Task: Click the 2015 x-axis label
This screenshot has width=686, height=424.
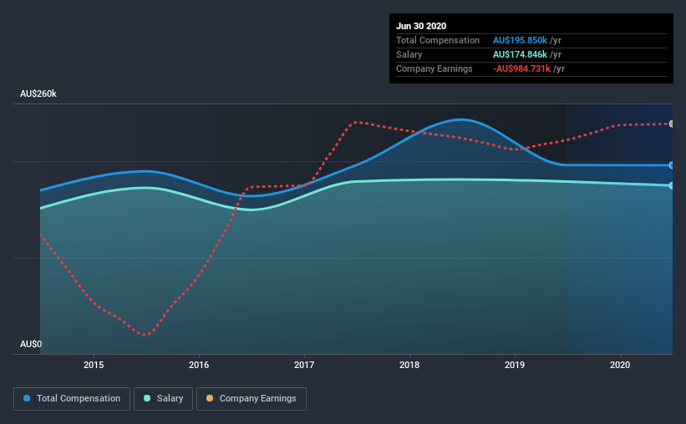Action: click(94, 365)
